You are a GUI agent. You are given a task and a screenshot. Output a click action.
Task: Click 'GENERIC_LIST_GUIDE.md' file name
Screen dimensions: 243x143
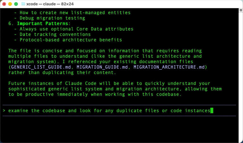(41, 67)
